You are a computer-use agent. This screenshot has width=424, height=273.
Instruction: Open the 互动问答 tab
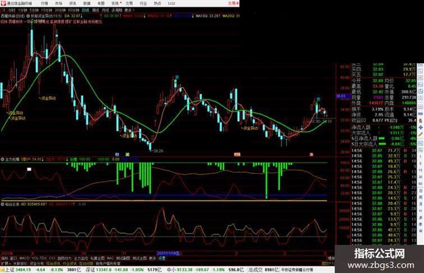[x=86, y=263]
